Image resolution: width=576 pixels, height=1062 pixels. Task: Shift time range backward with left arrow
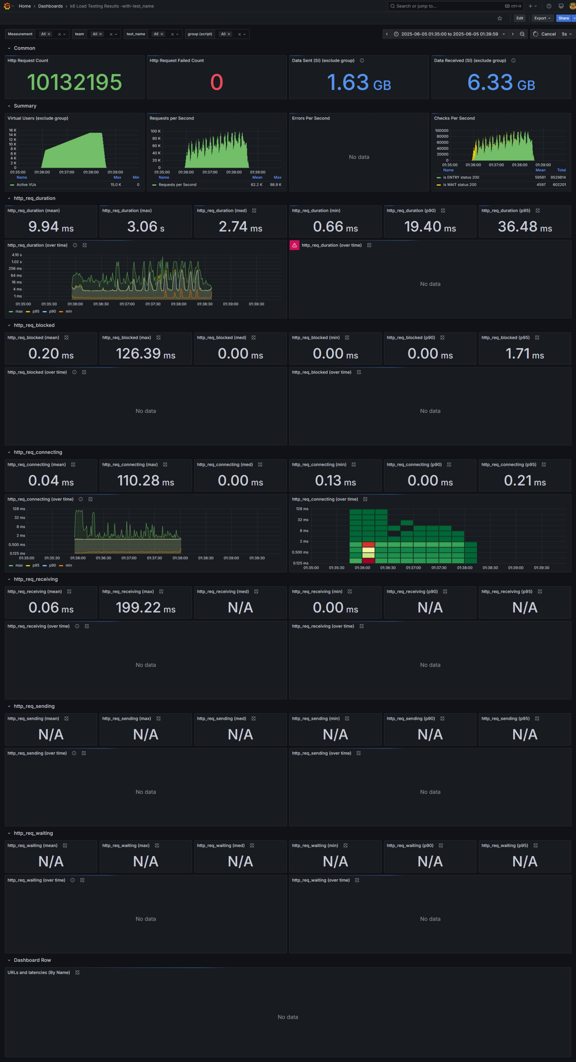coord(387,34)
